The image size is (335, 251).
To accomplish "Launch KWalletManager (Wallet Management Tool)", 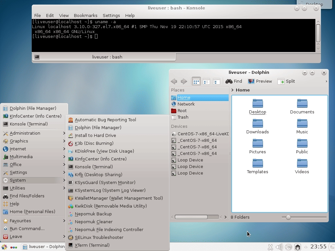I will coord(117,198).
